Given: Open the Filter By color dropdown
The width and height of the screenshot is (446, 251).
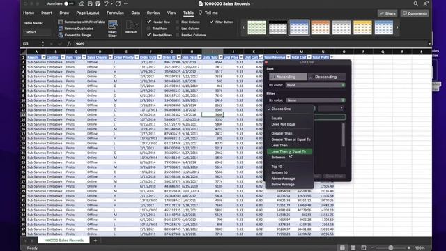Looking at the screenshot, I should (x=315, y=100).
